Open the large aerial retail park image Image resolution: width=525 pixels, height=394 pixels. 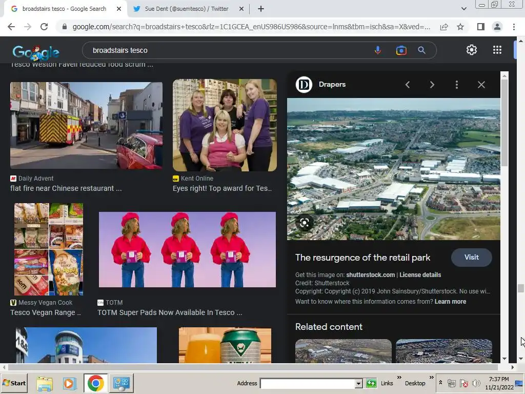393,169
